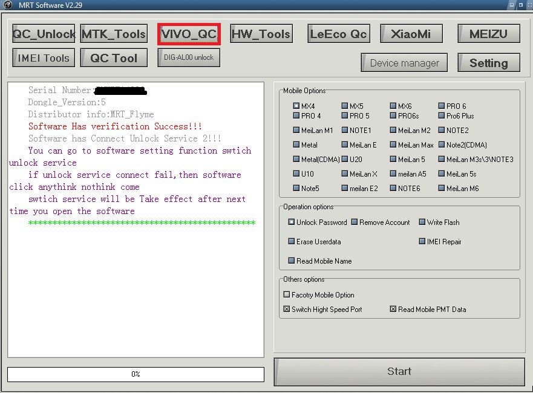Toggle Facotry Mobile Option checkbox

click(x=287, y=294)
